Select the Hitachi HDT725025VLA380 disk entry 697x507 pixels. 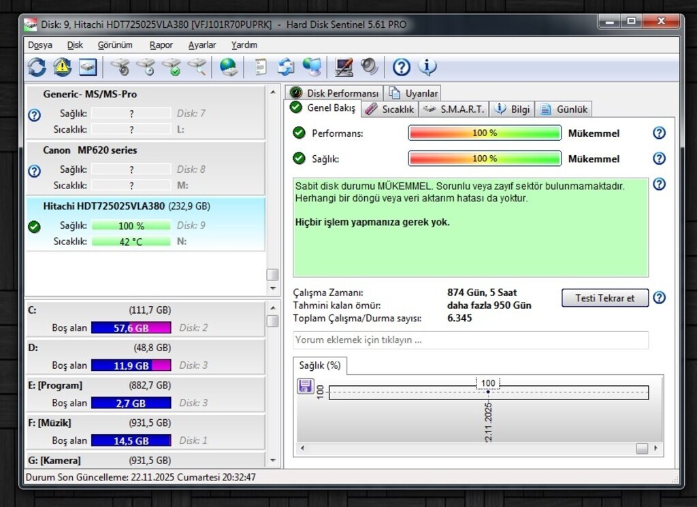(x=146, y=225)
